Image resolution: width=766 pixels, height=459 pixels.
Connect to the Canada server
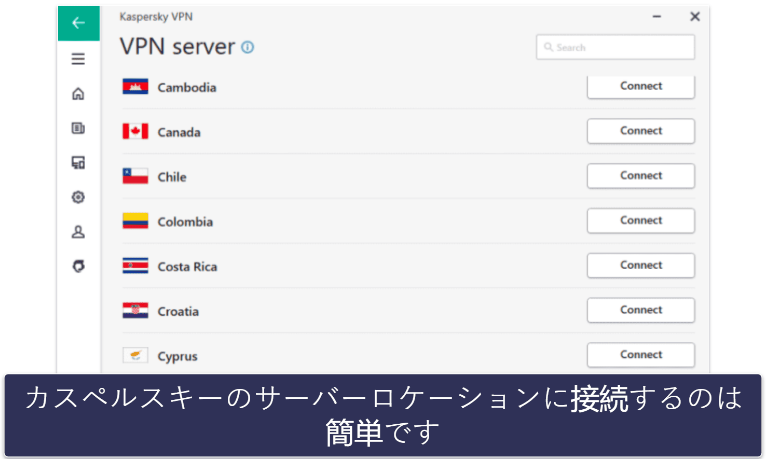(x=641, y=131)
